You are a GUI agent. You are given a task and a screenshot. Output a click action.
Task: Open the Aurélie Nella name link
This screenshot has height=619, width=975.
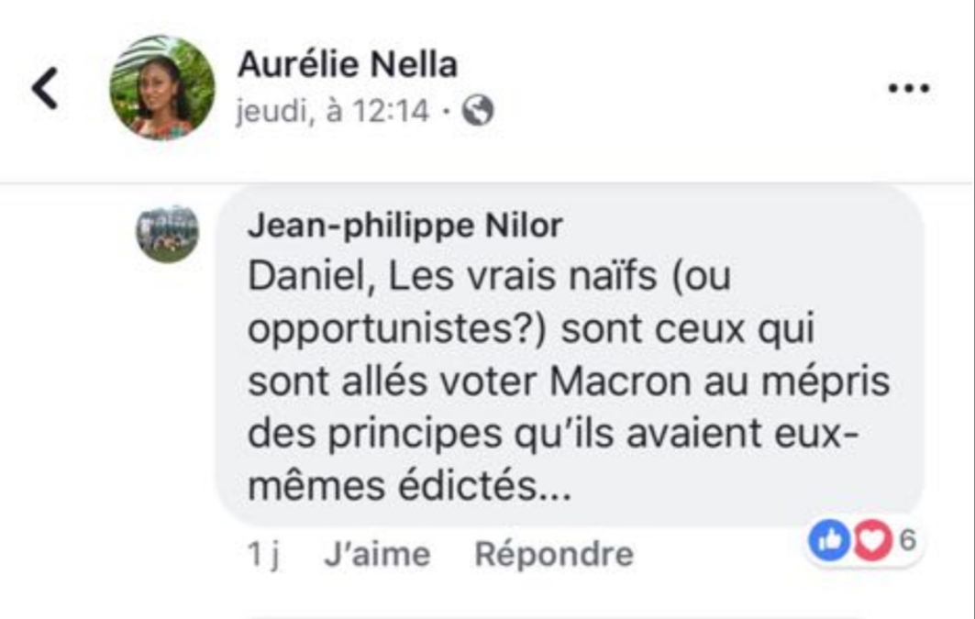348,64
